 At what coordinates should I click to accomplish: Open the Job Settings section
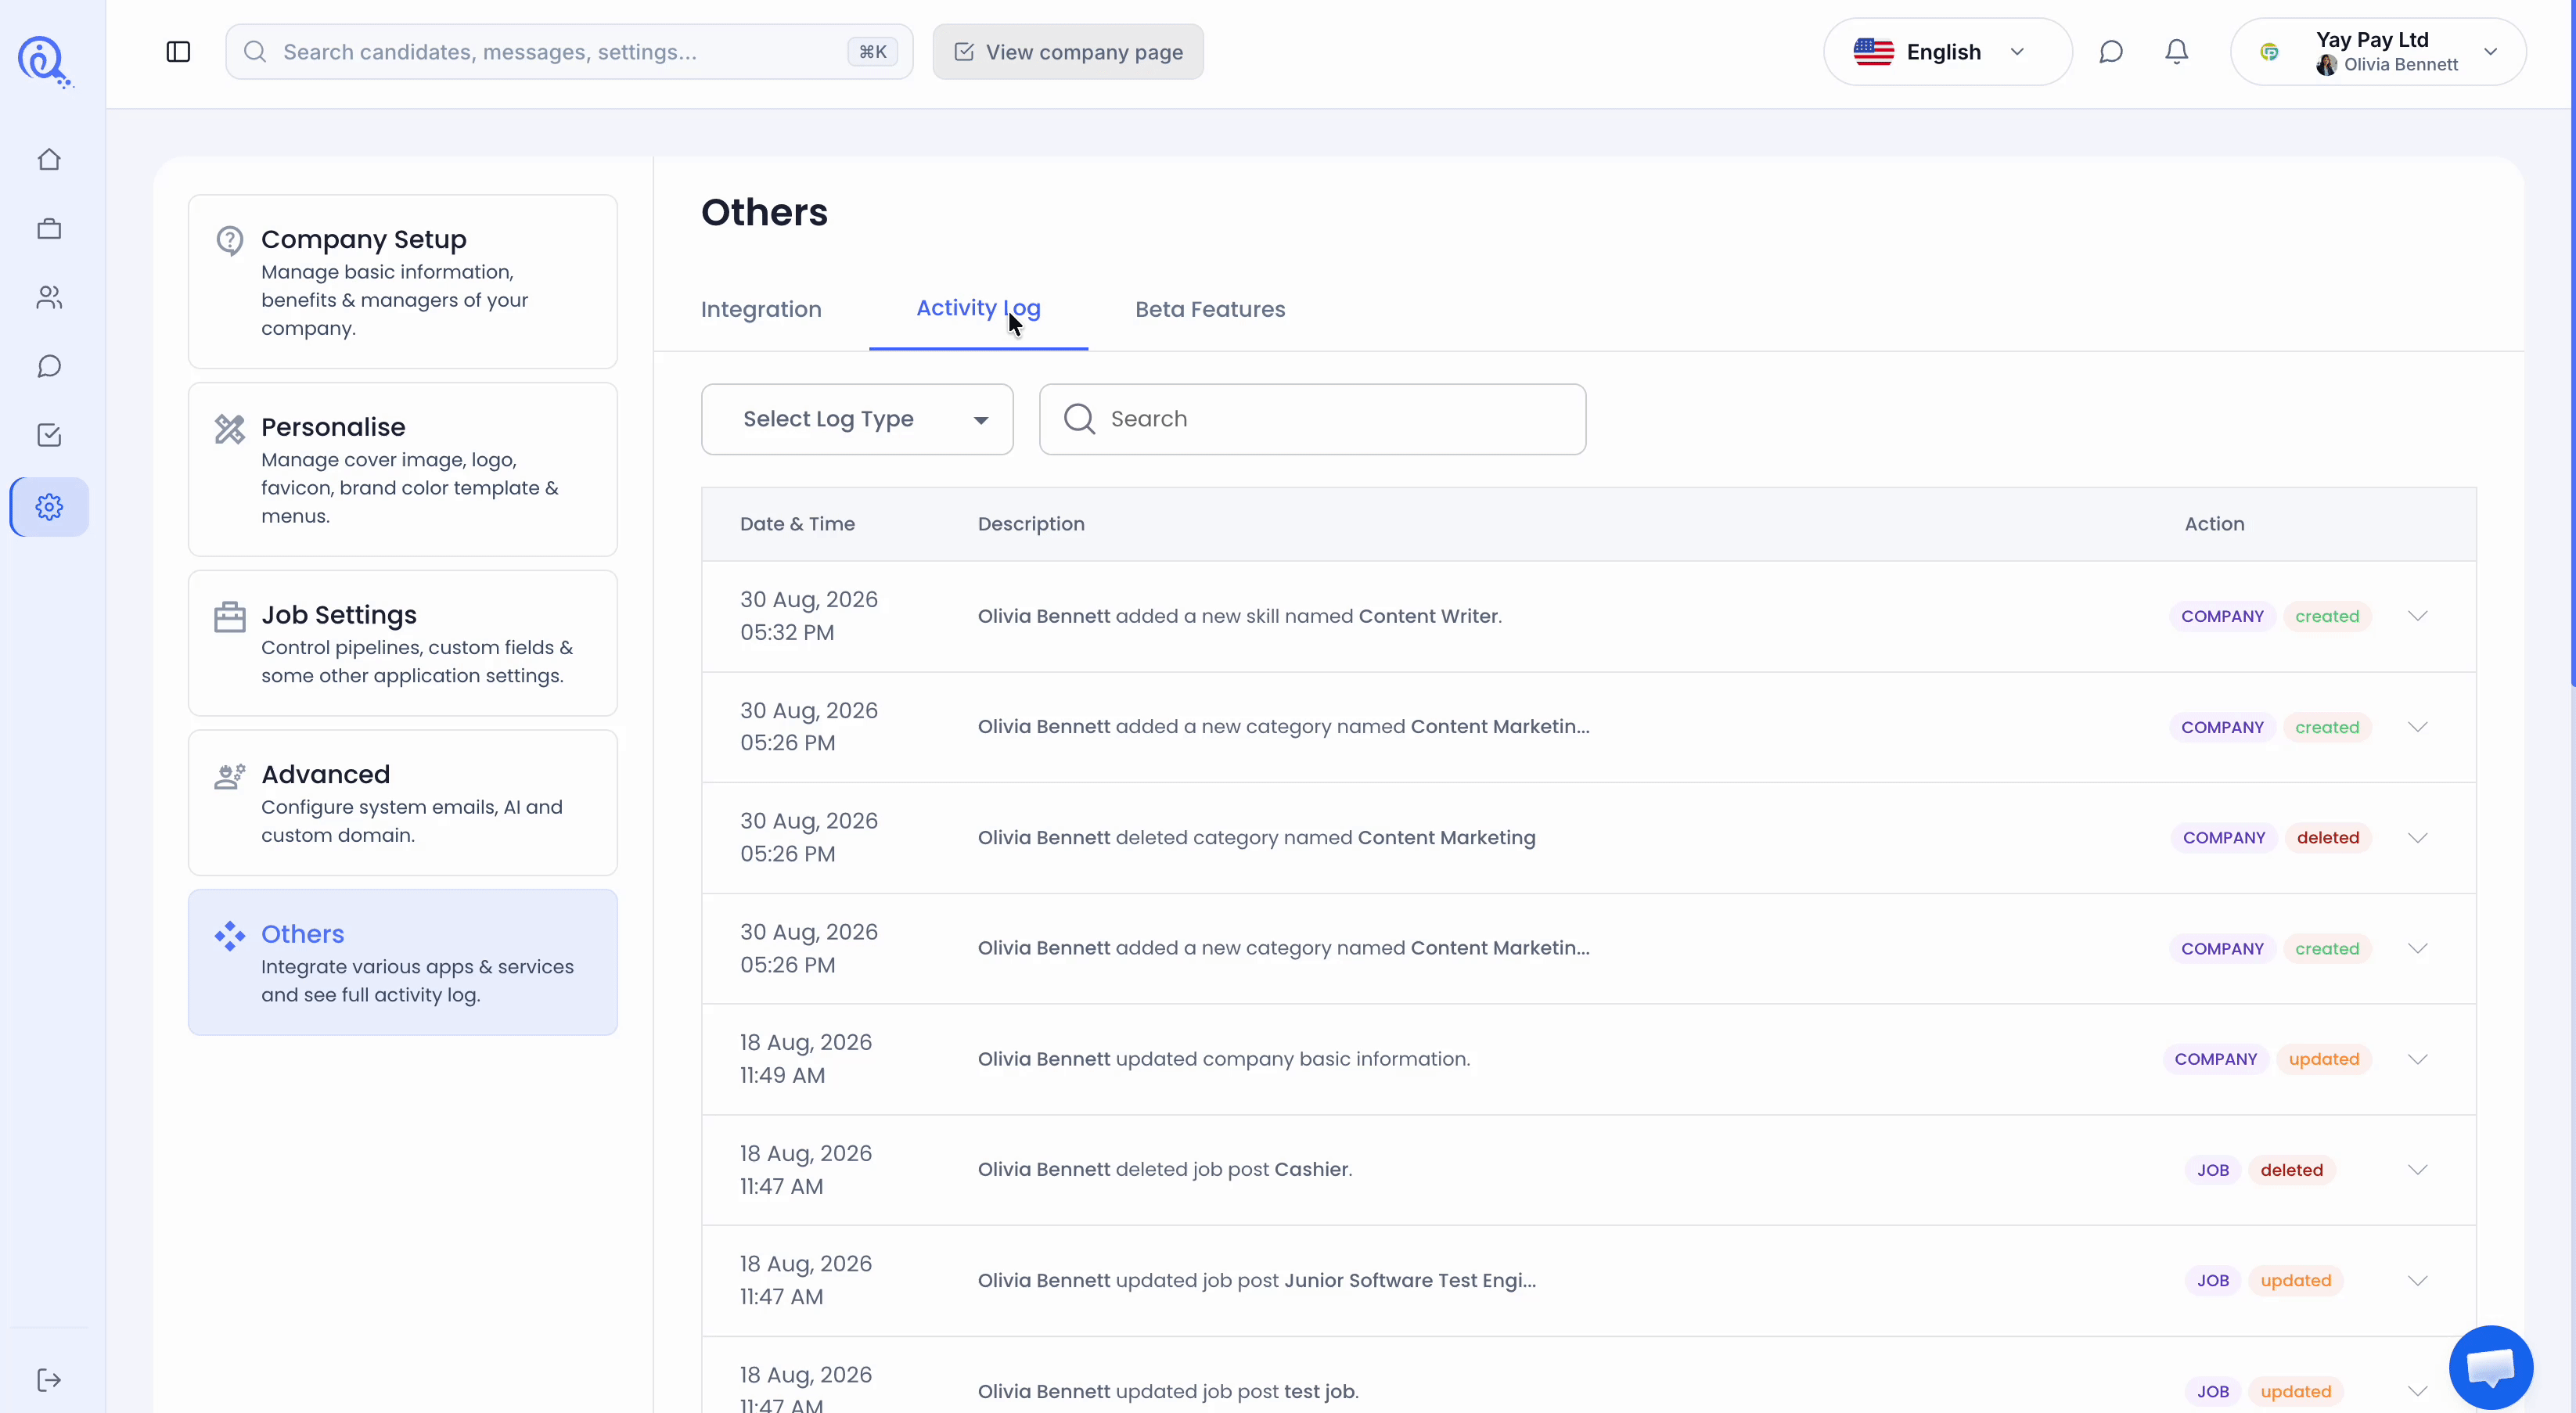pos(403,644)
